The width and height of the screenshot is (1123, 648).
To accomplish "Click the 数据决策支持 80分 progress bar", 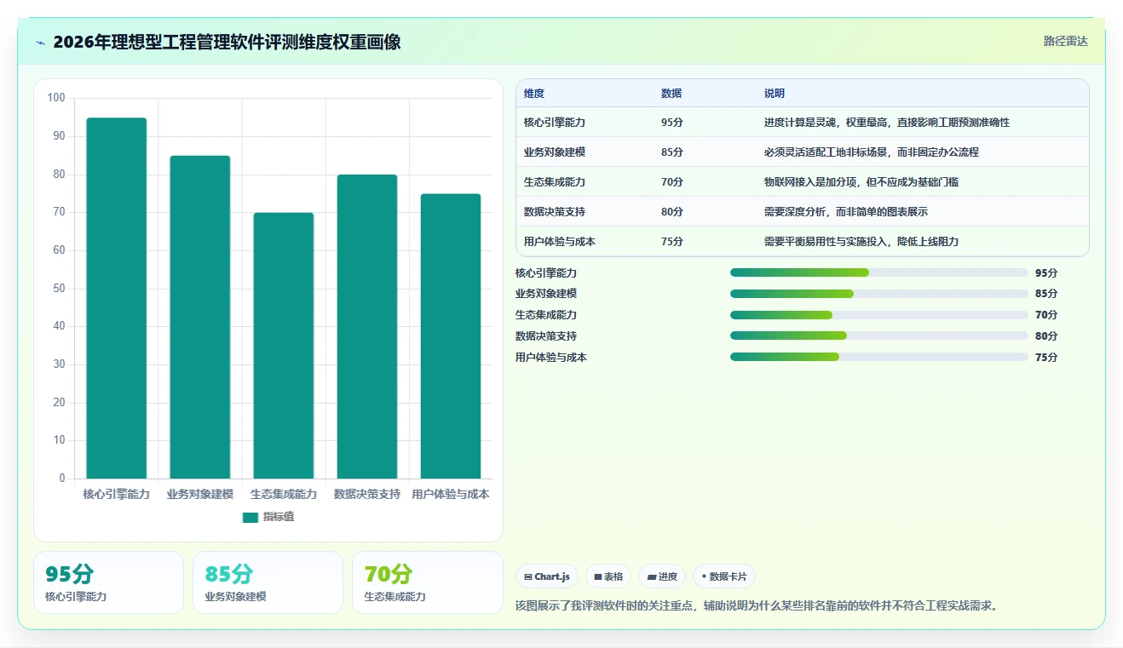I will click(878, 335).
